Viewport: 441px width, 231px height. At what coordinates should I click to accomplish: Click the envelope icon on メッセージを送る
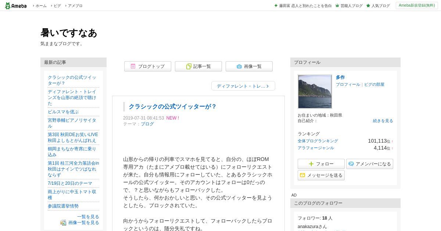coord(302,175)
